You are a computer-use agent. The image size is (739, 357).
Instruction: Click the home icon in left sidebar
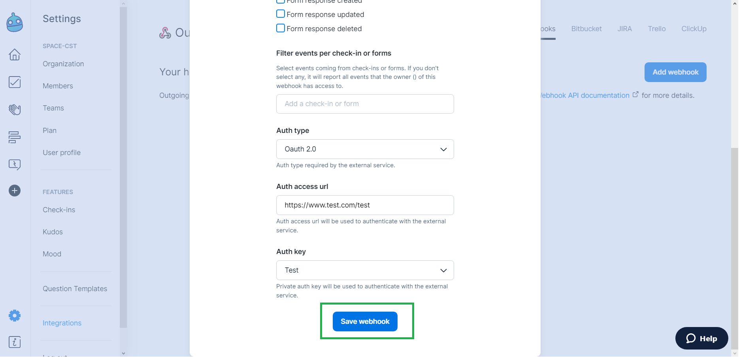coord(15,54)
